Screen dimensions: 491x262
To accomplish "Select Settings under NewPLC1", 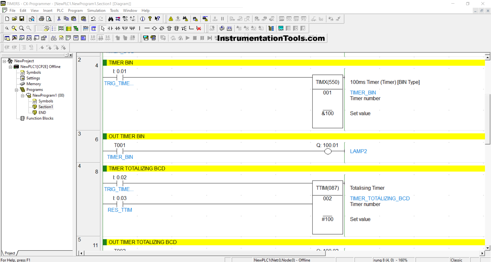I will click(33, 78).
